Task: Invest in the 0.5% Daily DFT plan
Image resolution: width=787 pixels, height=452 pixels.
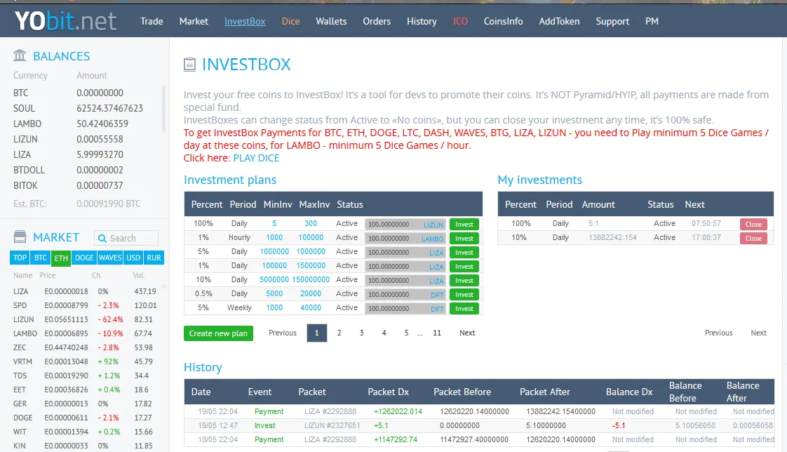Action: (464, 295)
